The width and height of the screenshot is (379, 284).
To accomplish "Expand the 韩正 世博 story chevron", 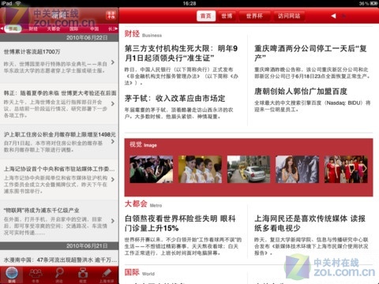I will (x=113, y=103).
